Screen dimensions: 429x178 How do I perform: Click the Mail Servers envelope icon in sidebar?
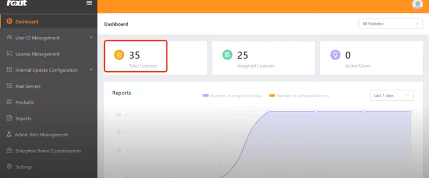(9, 86)
